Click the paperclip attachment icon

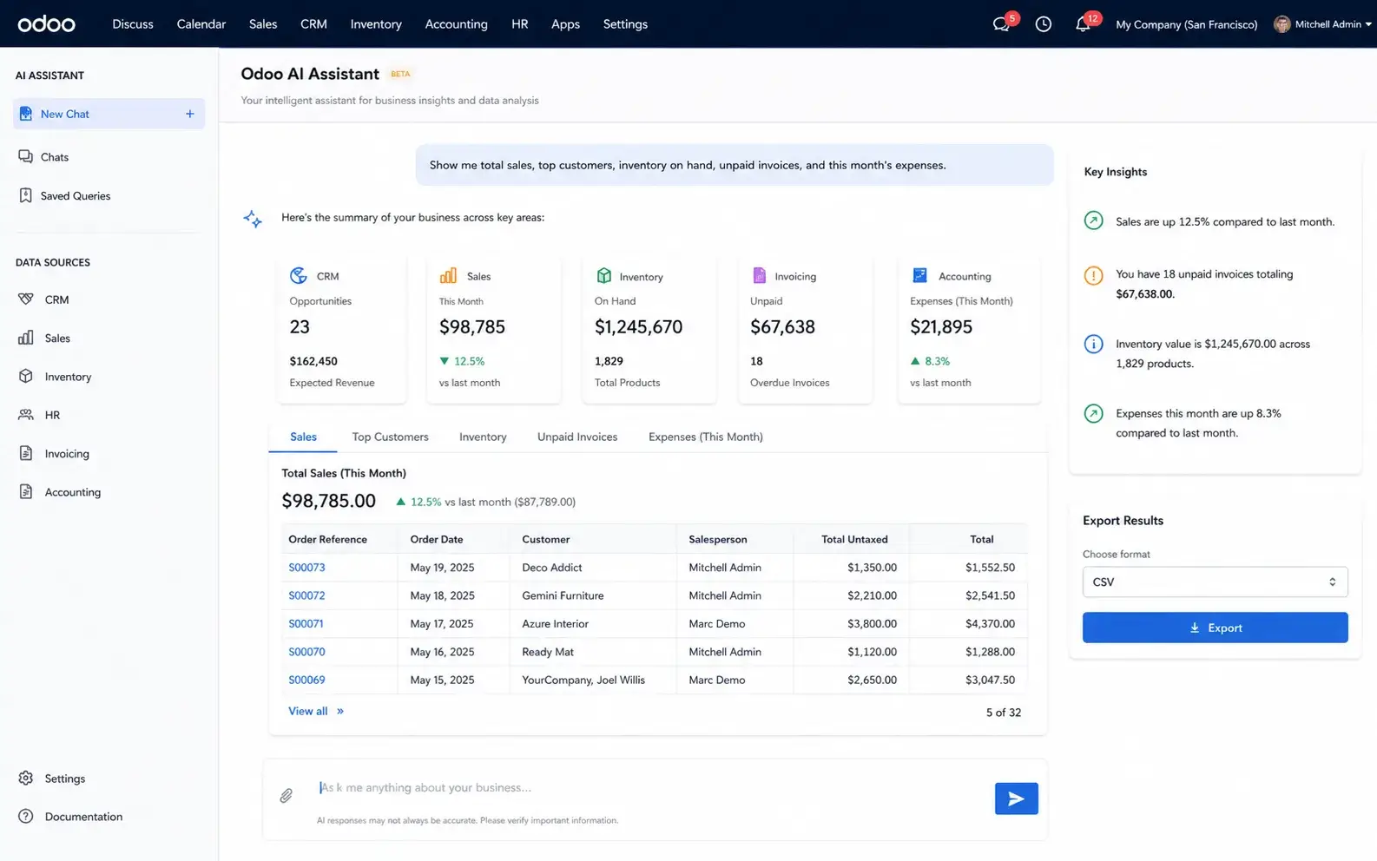pos(286,795)
